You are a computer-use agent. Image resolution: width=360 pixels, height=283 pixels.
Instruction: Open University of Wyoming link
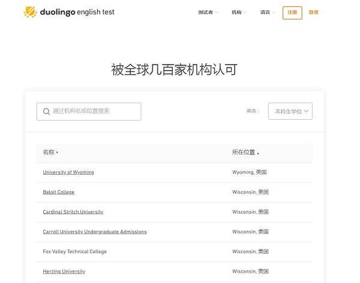click(68, 172)
